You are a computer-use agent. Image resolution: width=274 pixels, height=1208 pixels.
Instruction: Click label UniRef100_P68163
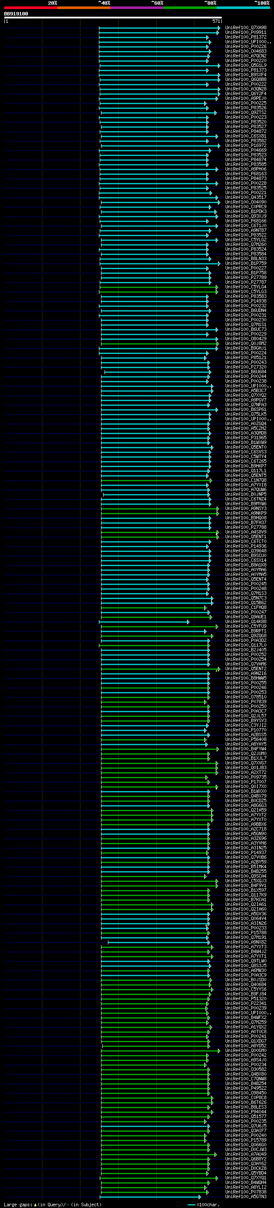[x=246, y=174]
